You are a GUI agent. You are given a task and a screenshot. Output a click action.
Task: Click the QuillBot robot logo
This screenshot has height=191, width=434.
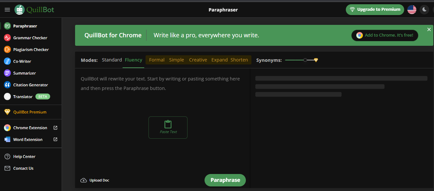coord(20,10)
